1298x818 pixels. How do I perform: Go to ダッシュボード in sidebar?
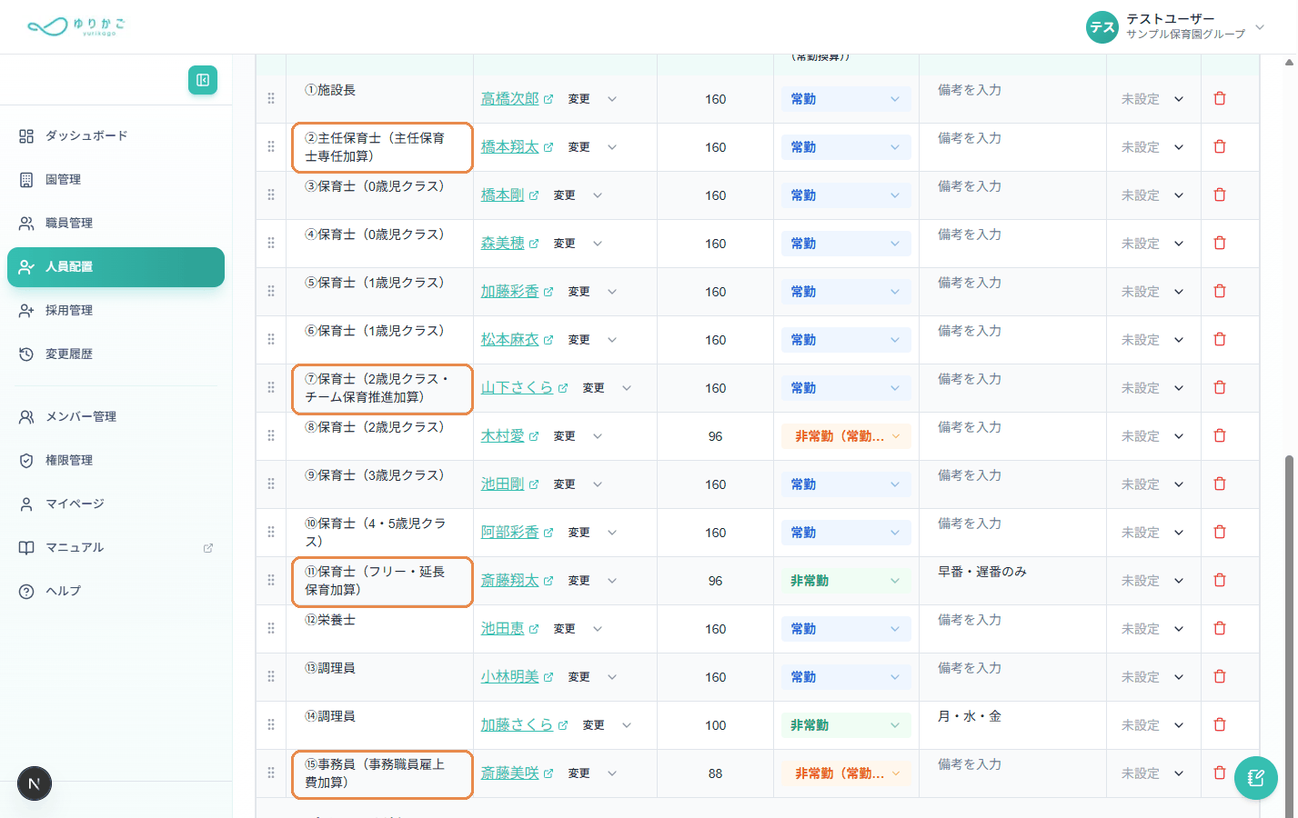pyautogui.click(x=116, y=136)
